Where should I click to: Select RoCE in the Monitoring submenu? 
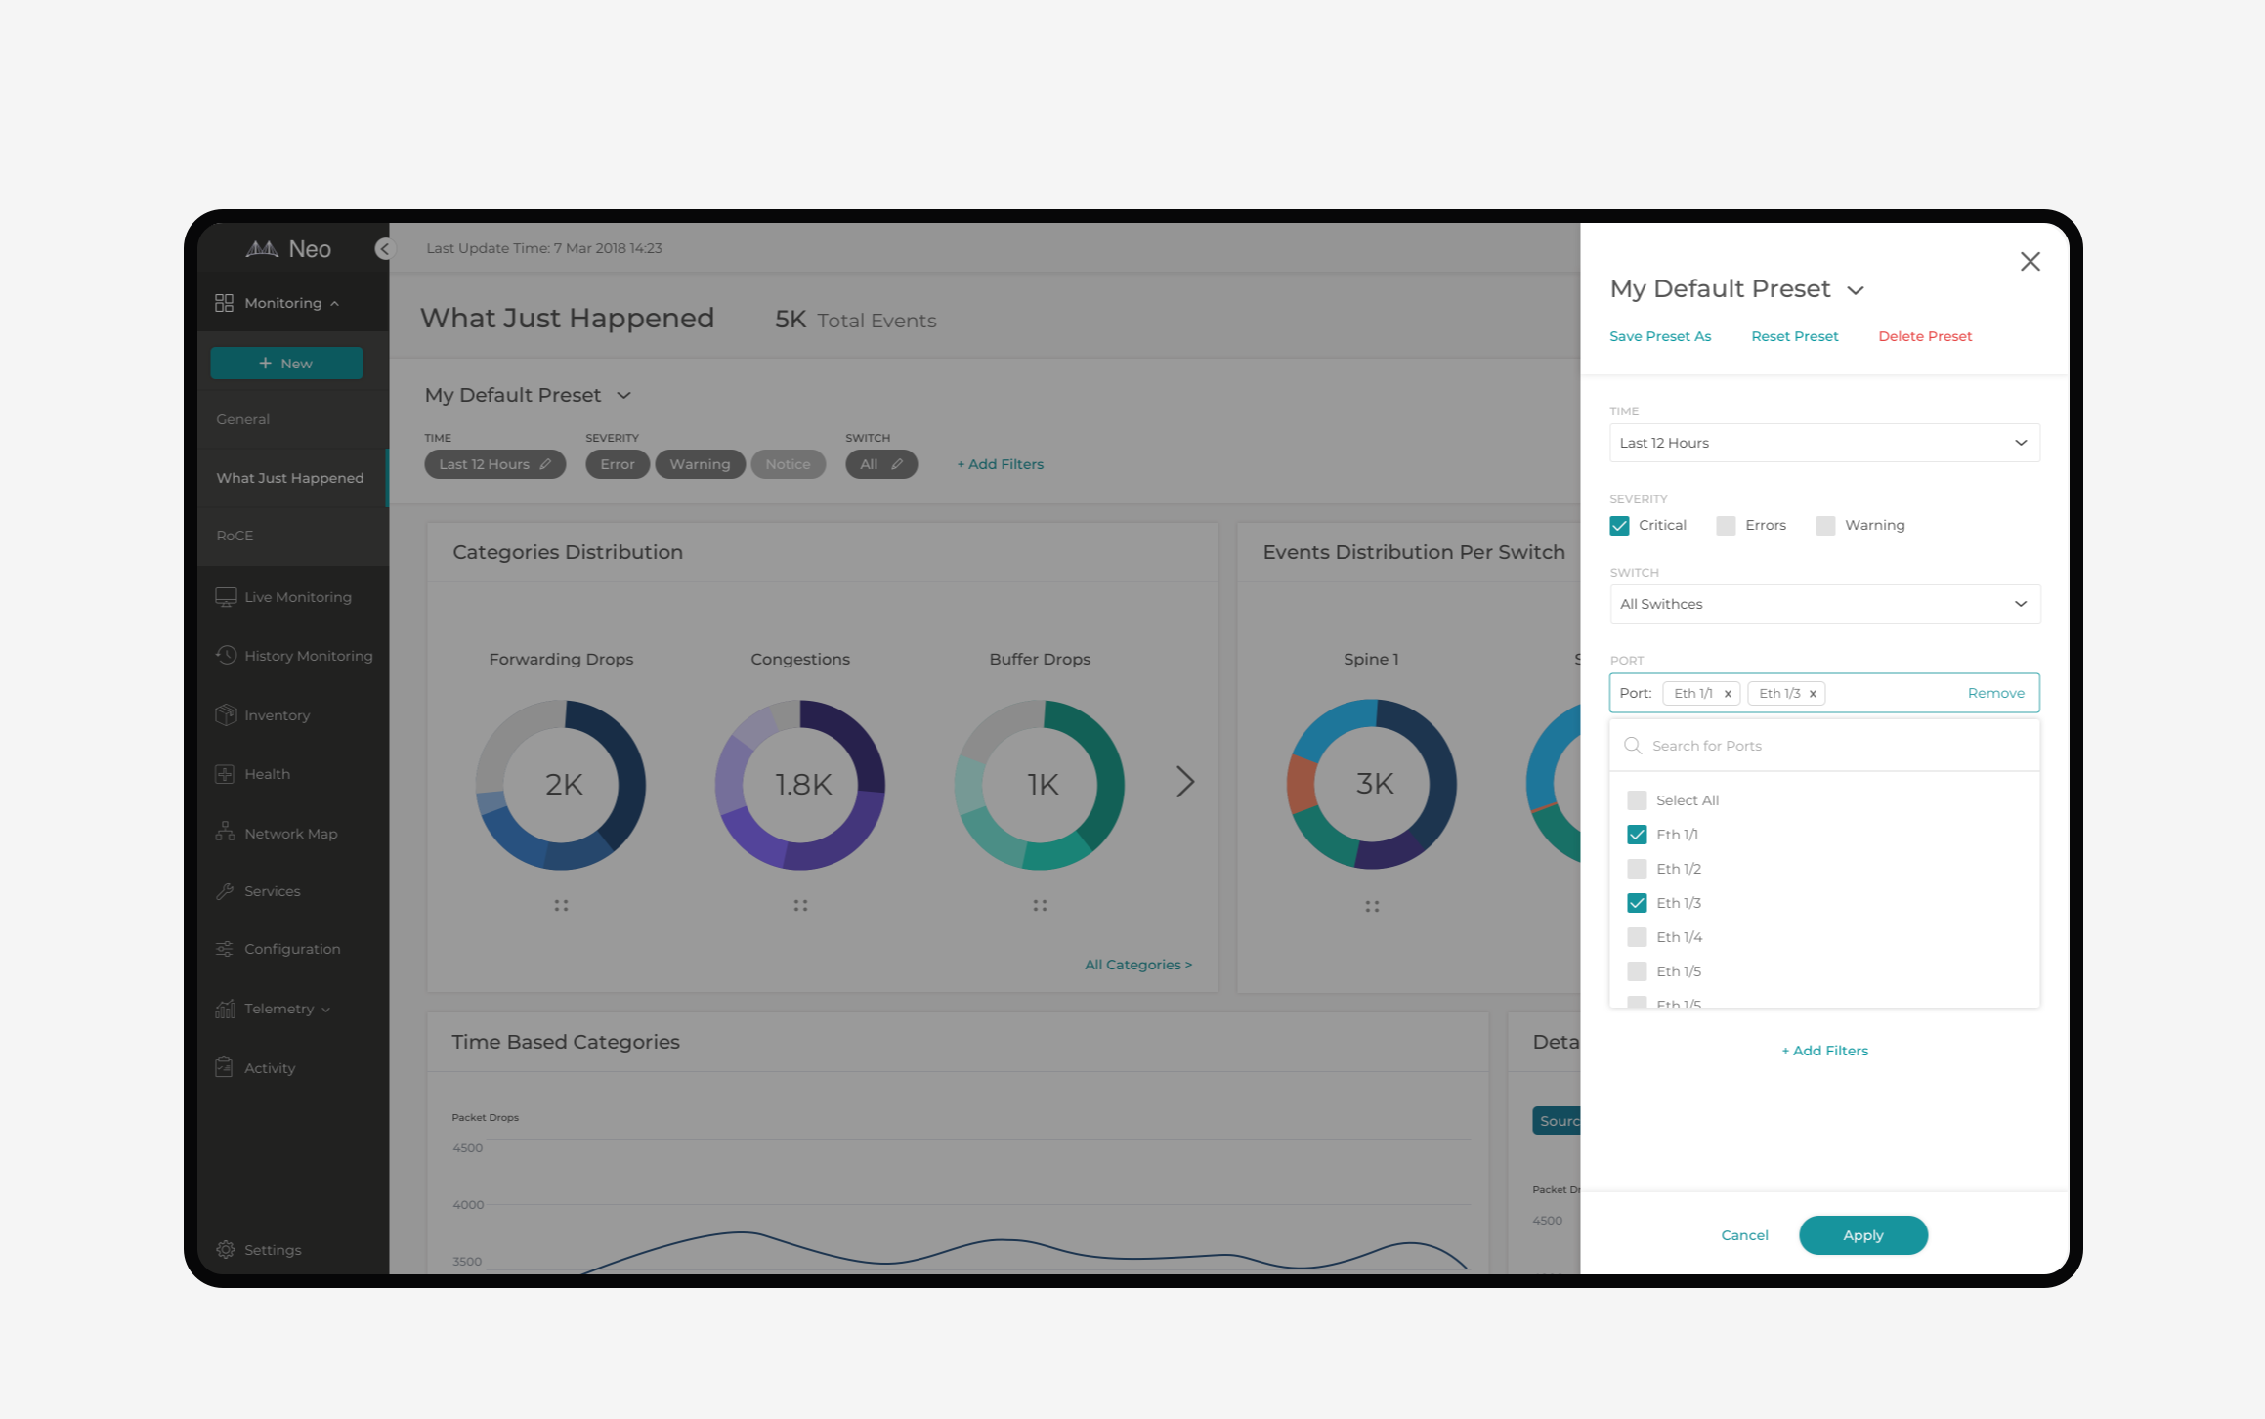click(235, 536)
